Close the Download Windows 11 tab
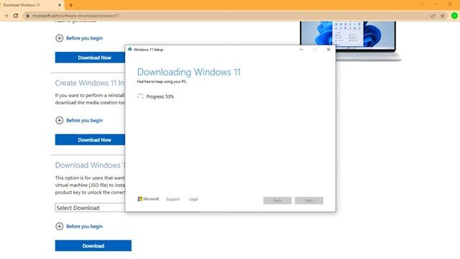Screen dimensions: 460x259 pos(60,5)
